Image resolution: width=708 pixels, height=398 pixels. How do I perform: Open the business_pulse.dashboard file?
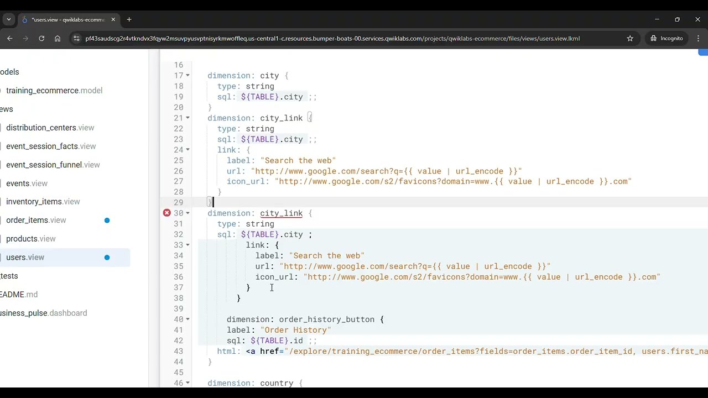click(x=43, y=313)
